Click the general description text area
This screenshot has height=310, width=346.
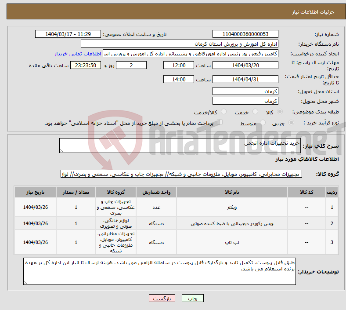(x=180, y=146)
